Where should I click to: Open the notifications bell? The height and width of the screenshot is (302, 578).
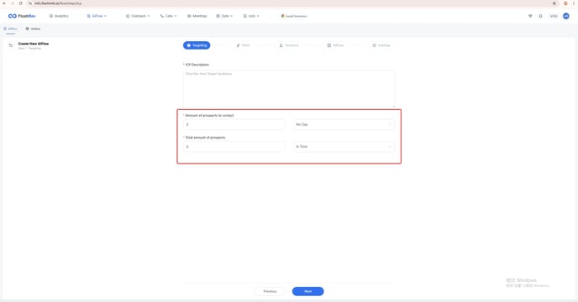pyautogui.click(x=540, y=16)
